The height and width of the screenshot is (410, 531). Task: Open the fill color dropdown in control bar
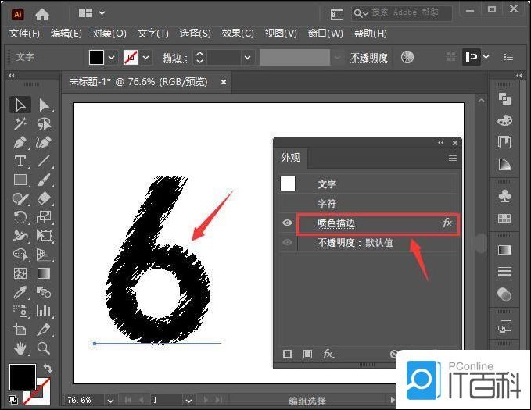(x=112, y=57)
